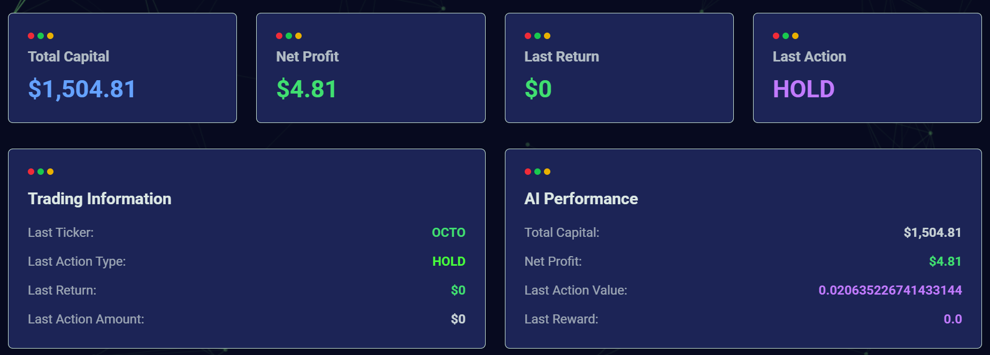Click the purple HOLD last action value
990x355 pixels.
coord(803,89)
